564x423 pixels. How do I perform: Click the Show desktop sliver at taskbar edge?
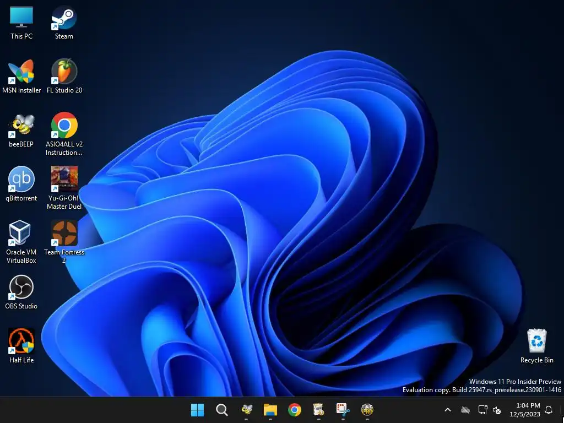point(562,410)
